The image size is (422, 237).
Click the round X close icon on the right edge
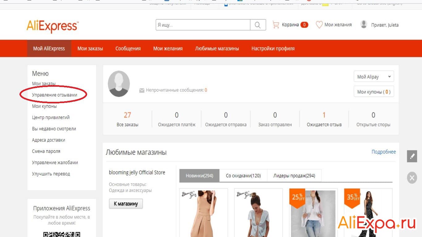coord(412,178)
